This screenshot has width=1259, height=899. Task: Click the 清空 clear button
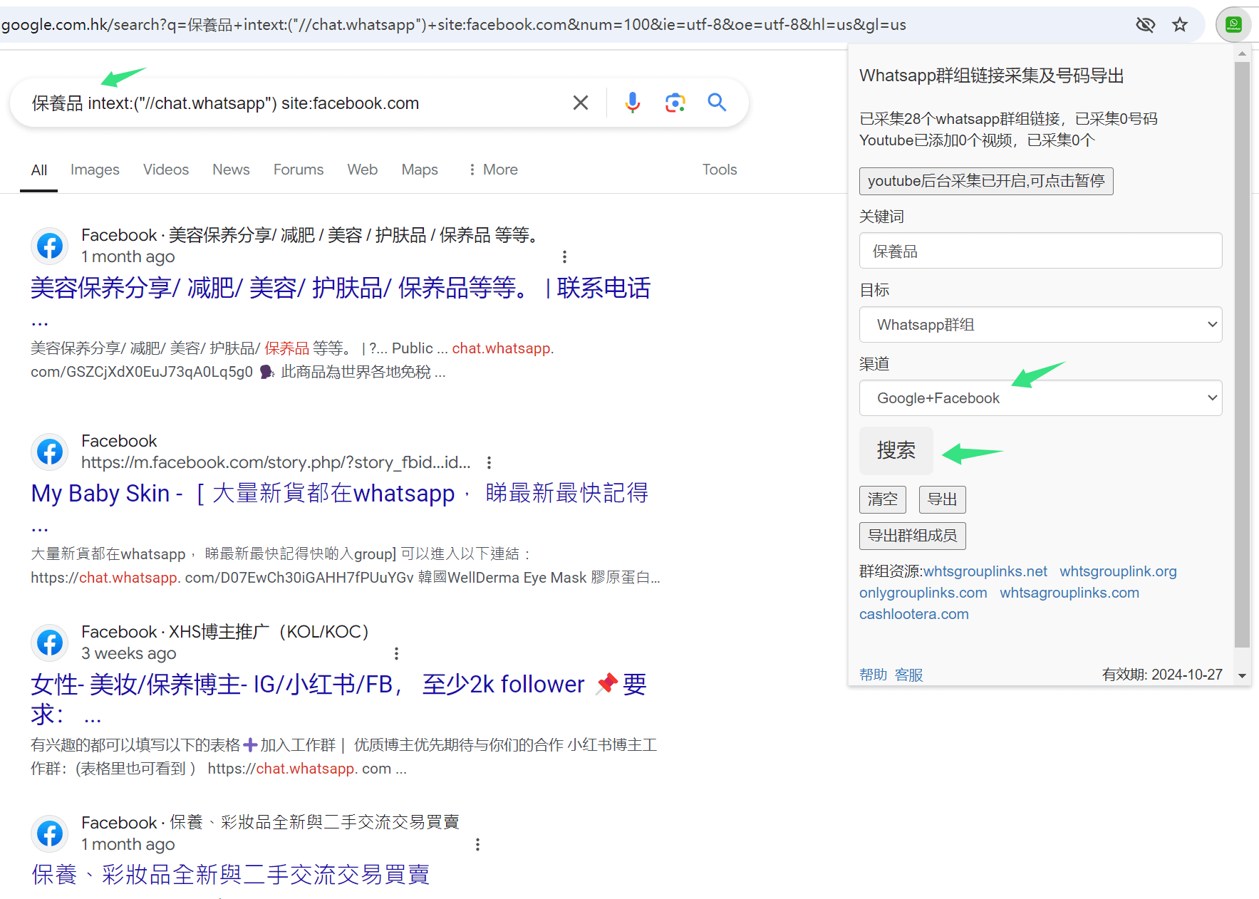[883, 499]
